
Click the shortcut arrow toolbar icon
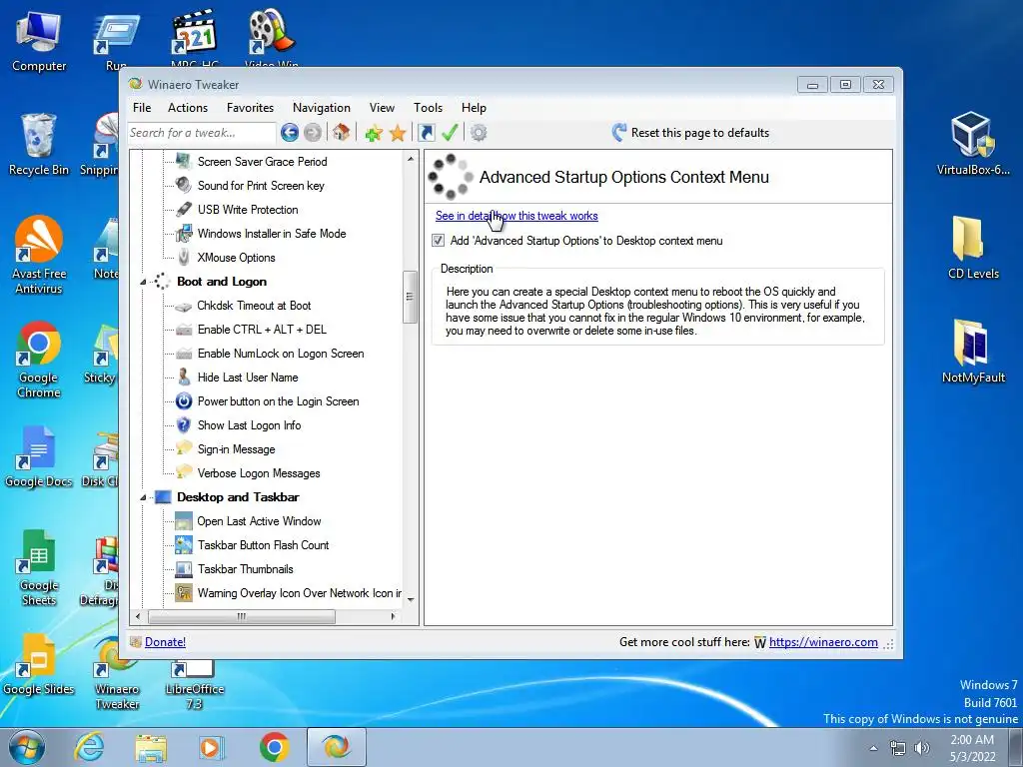pyautogui.click(x=427, y=133)
